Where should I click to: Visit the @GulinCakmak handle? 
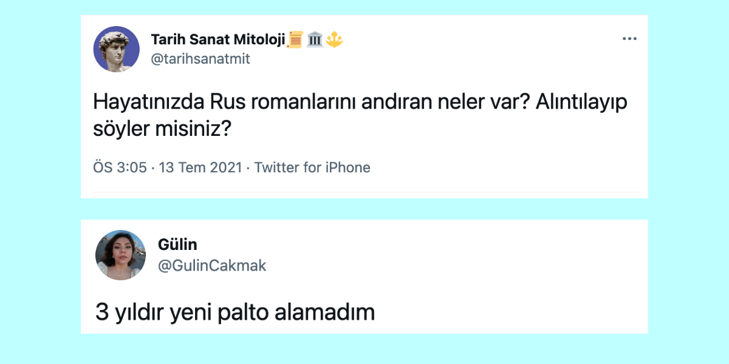212,265
